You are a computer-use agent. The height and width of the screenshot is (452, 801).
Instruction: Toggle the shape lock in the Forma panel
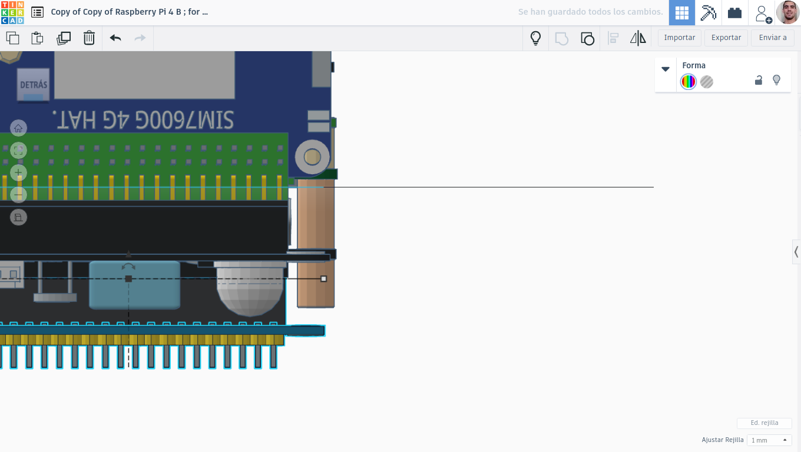coord(759,81)
